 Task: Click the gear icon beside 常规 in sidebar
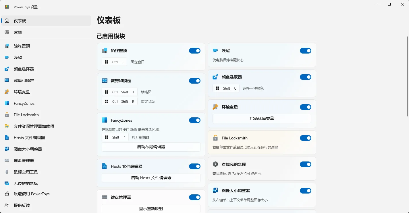(x=7, y=32)
